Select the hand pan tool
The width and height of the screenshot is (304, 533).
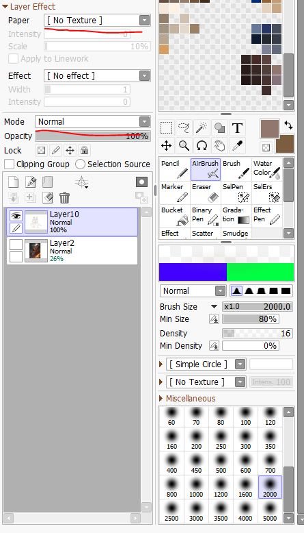(x=219, y=146)
